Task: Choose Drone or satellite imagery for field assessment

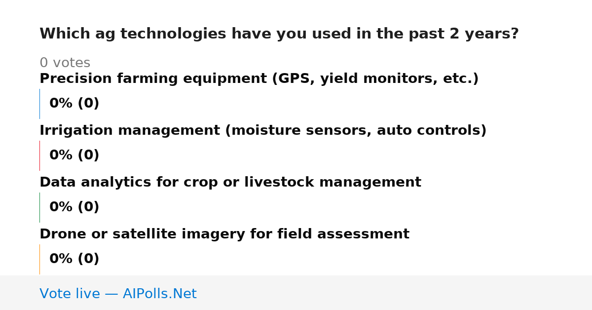Action: tap(224, 234)
